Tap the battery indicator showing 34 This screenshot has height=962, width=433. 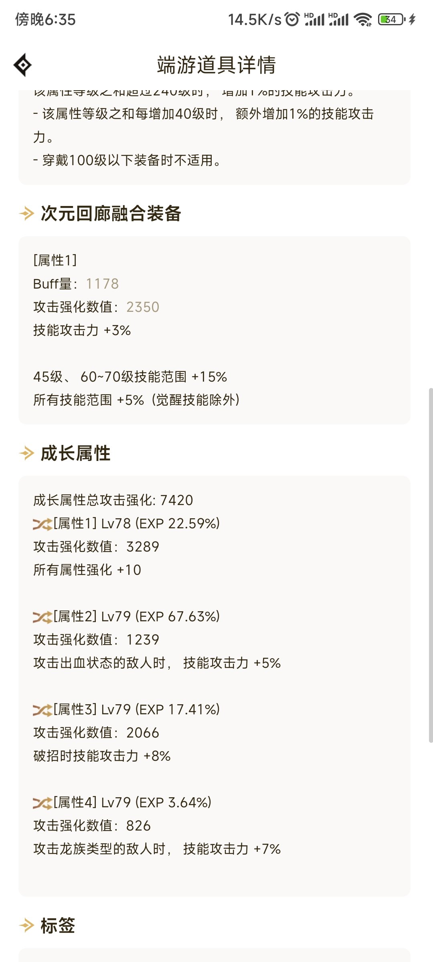[x=391, y=19]
